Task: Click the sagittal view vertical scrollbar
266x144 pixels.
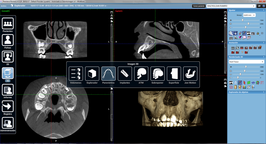Action: [225, 49]
